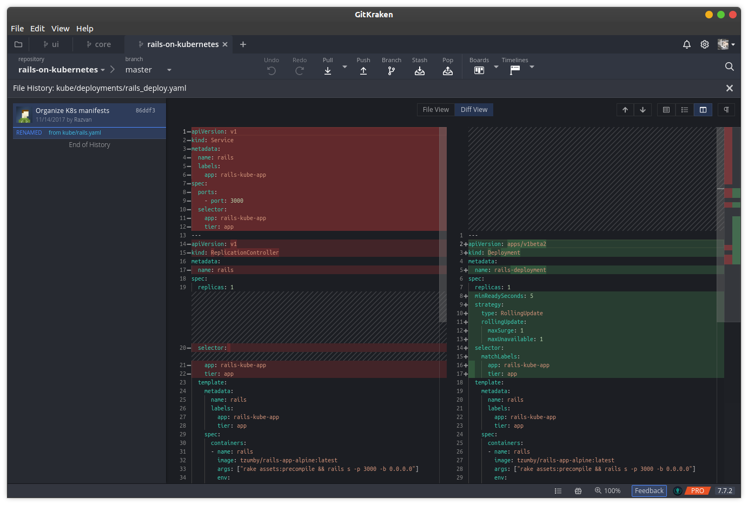Open the Pull options dropdown arrow

point(345,67)
